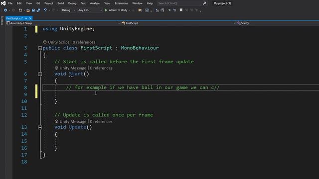319x179 pixels.
Task: Uncomment selected lines icon
Action: (174, 10)
